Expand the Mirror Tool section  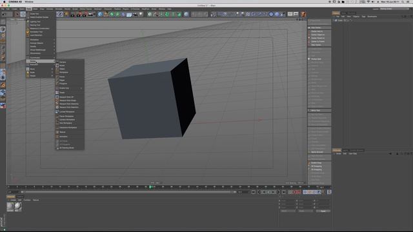click(319, 110)
